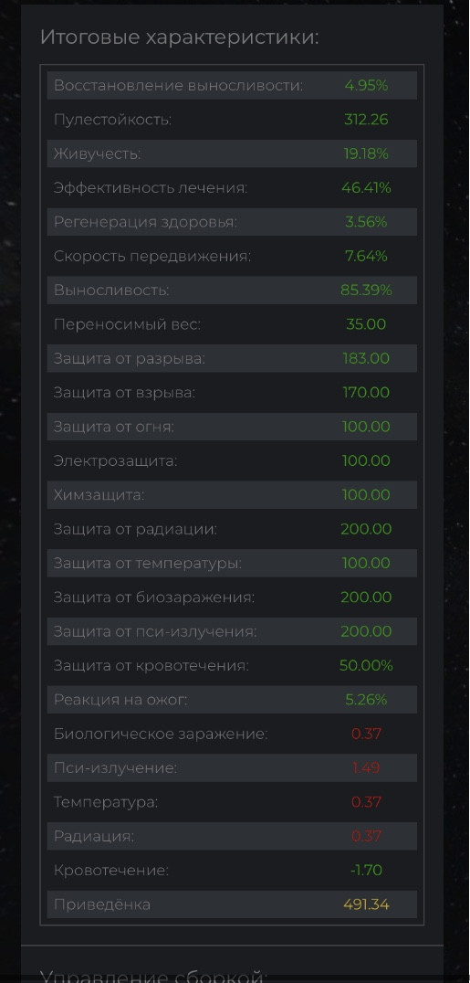Click the red Пси-излучение value 1.49
The width and height of the screenshot is (470, 983).
pyautogui.click(x=366, y=768)
